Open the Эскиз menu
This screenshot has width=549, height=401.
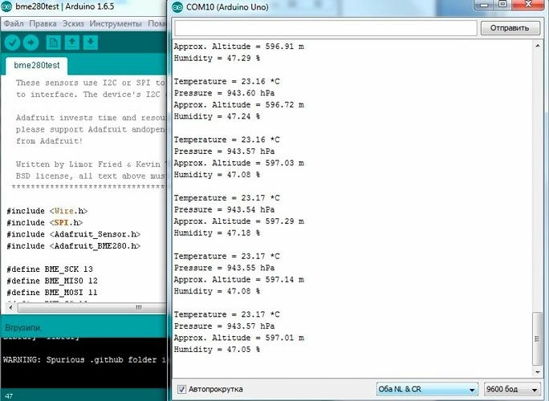click(x=73, y=23)
